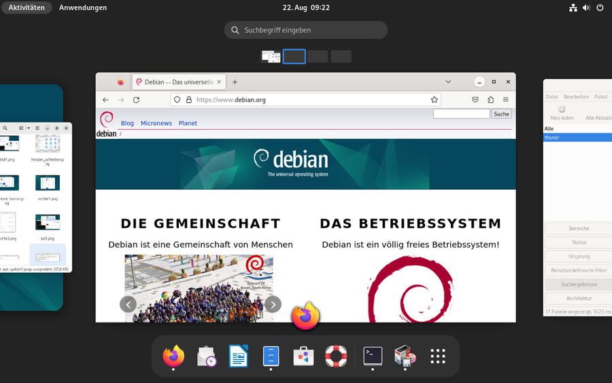The image size is (612, 383).
Task: Open the Files window hamburger menu
Action: (x=37, y=128)
